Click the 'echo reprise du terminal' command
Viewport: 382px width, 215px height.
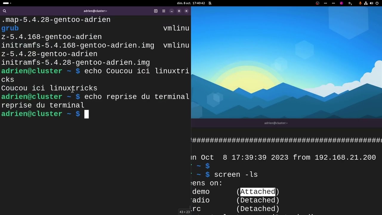point(137,97)
